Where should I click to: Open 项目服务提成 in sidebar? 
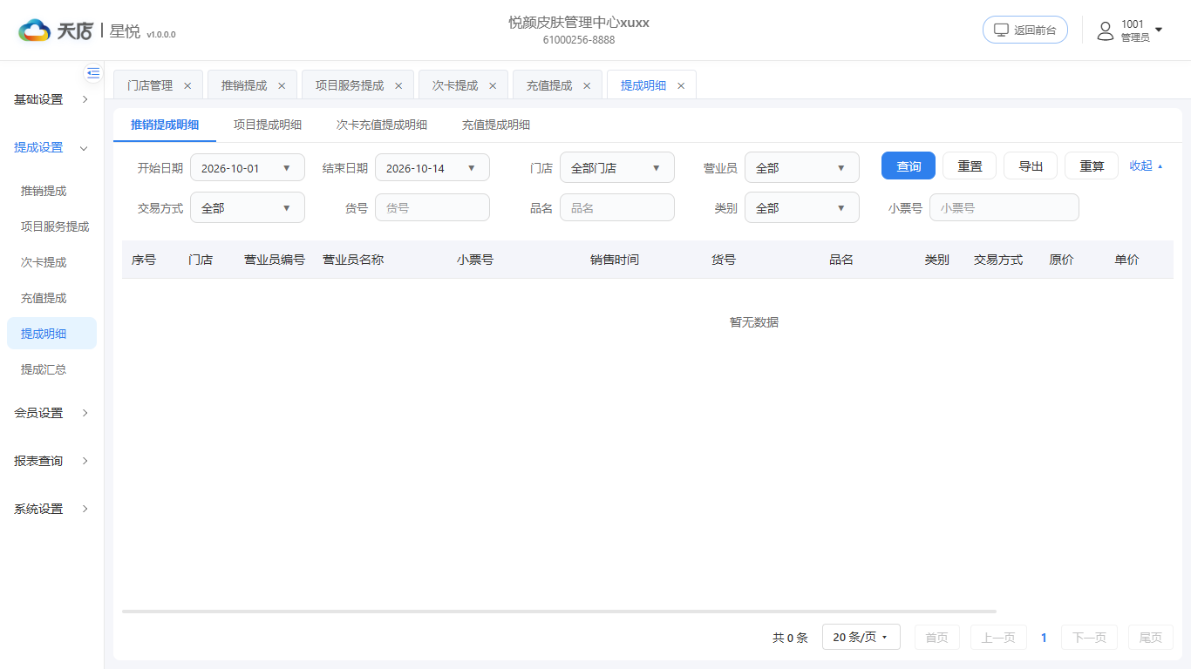tap(51, 226)
